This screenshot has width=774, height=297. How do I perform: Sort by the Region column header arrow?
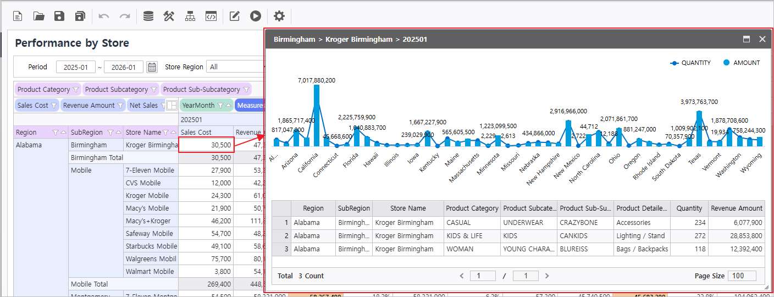click(63, 133)
